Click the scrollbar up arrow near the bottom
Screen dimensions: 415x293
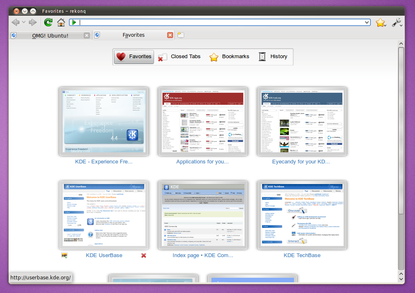click(x=401, y=274)
